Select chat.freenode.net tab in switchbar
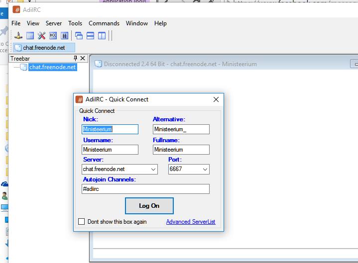The image size is (358, 263). [44, 48]
